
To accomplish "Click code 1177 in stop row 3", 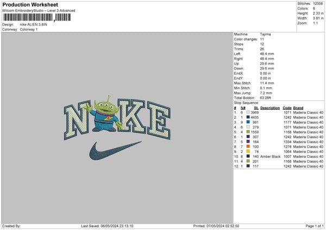I will point(287,122).
